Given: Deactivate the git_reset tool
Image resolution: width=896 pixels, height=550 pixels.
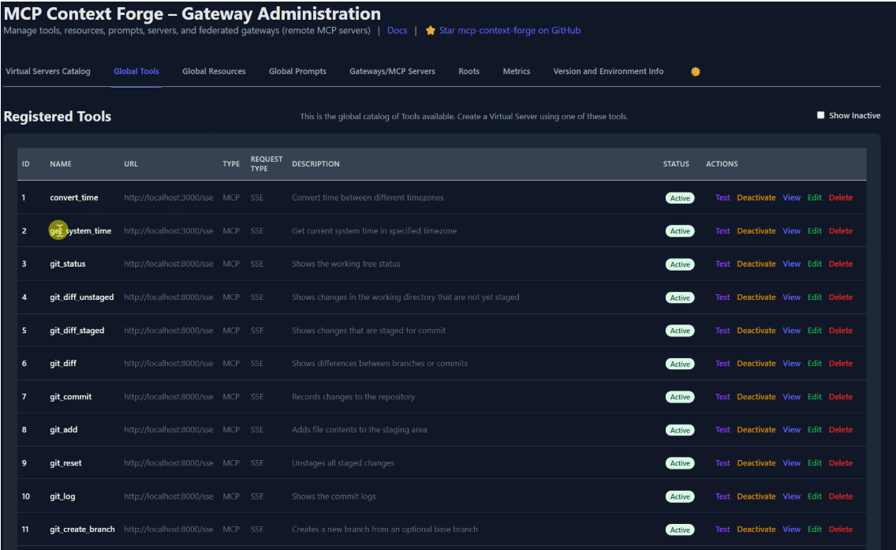Looking at the screenshot, I should coord(756,462).
